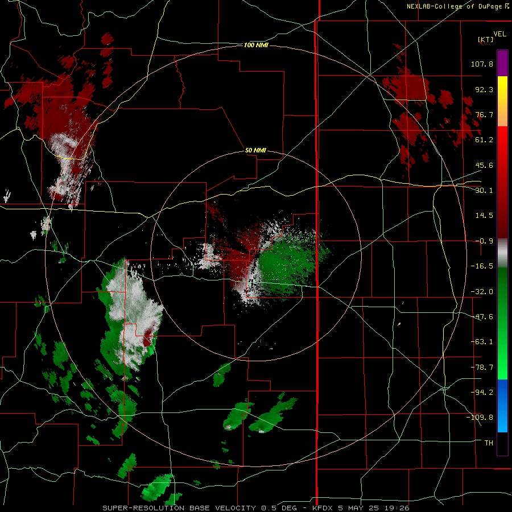The height and width of the screenshot is (512, 512).
Task: Select the -109.8 velocity scale value
Action: tap(480, 418)
